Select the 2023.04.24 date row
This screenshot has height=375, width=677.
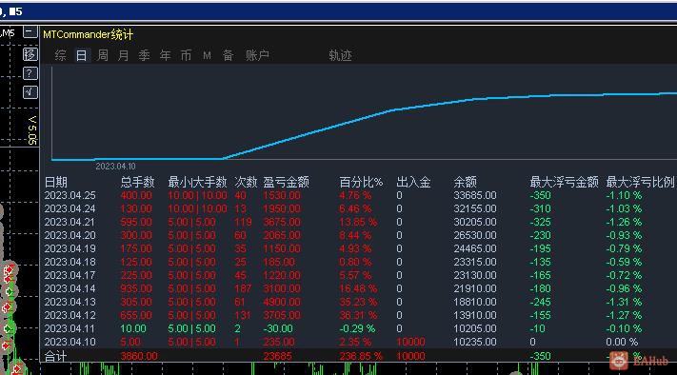(70, 208)
